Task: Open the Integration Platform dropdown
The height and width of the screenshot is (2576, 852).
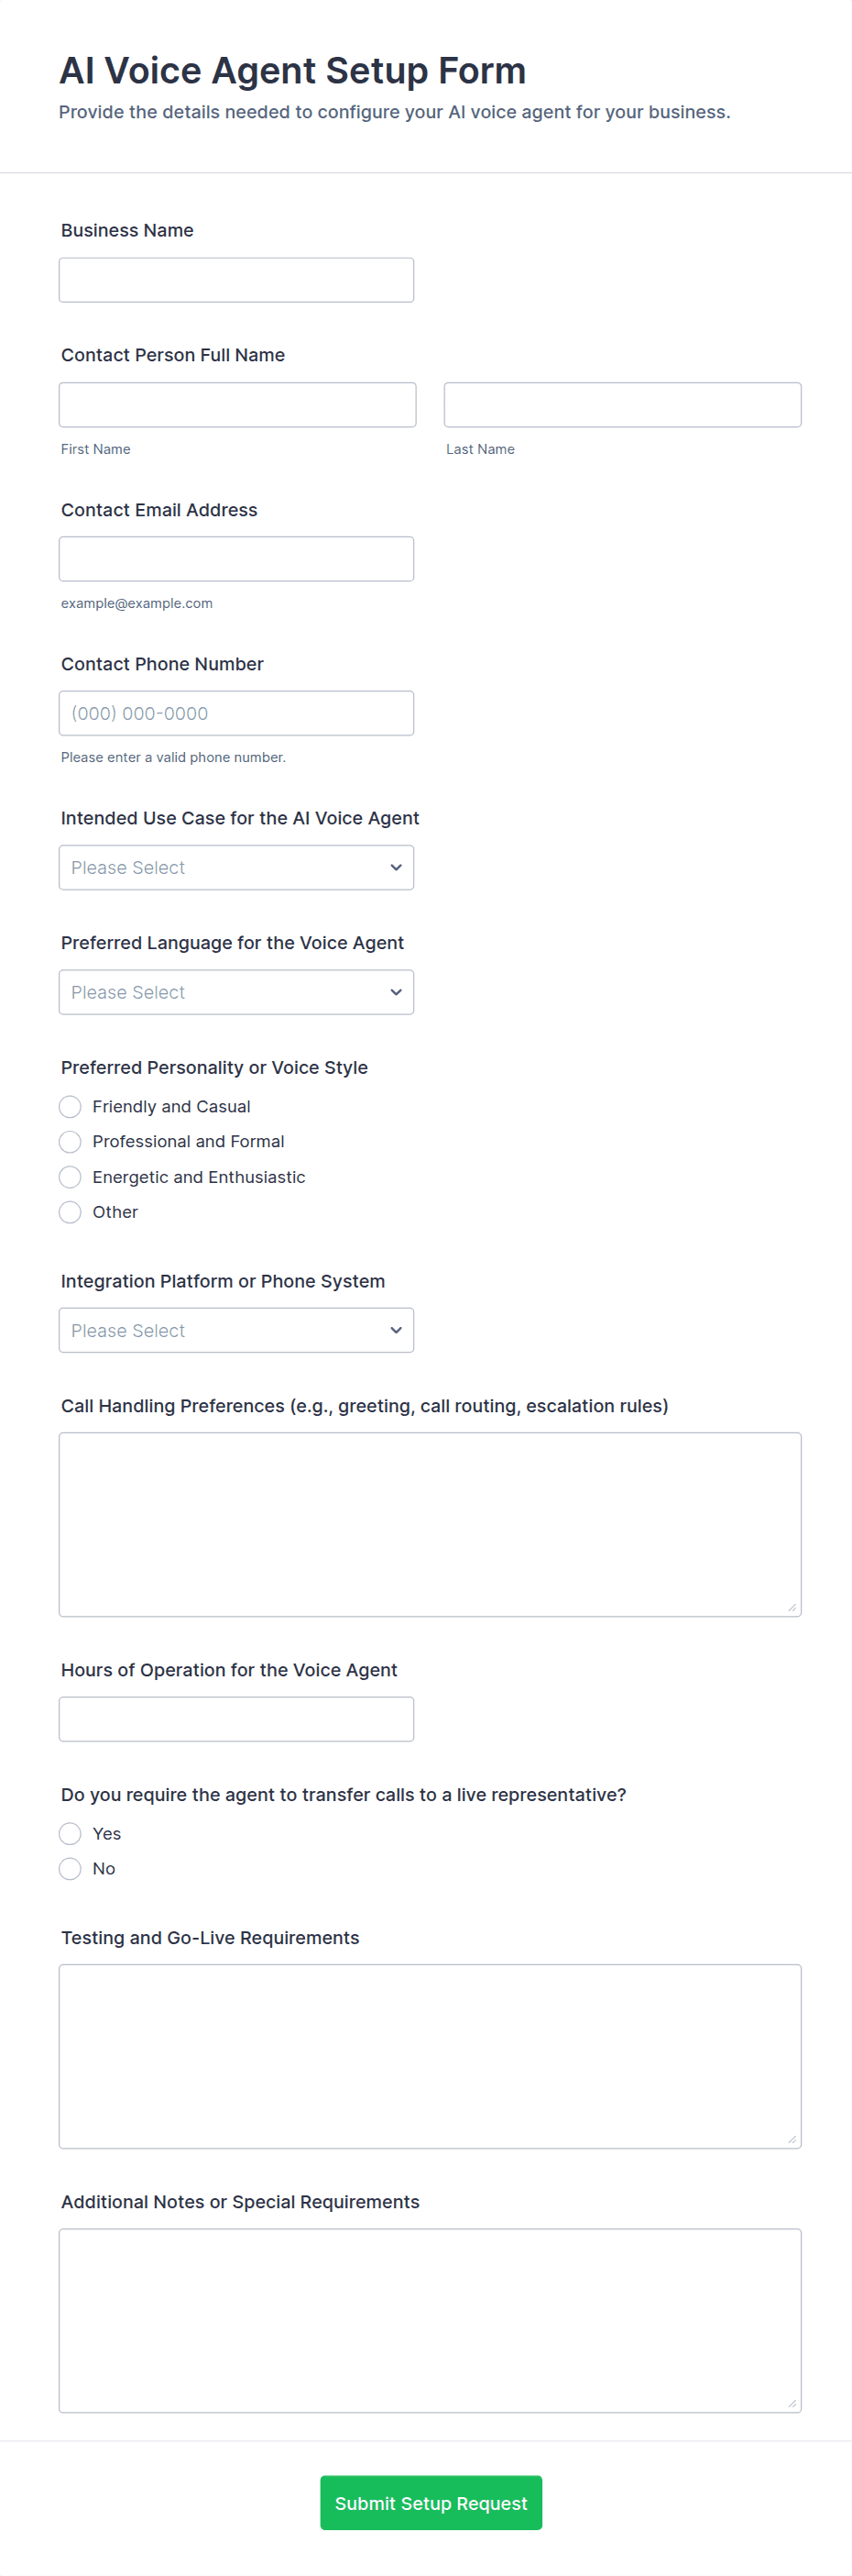Action: pyautogui.click(x=235, y=1330)
